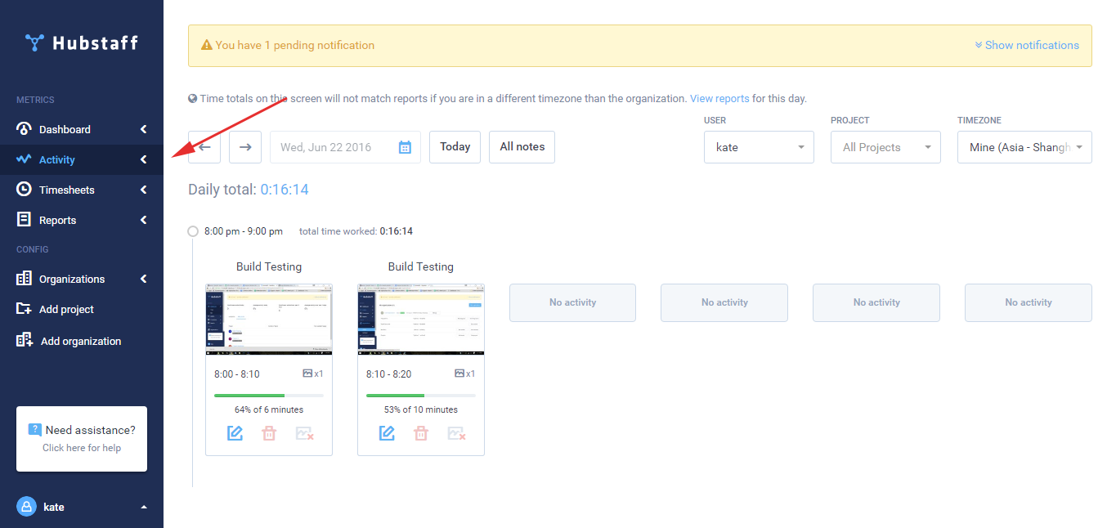Open the Timezone dropdown
Screen dimensions: 1116x528
point(1024,147)
